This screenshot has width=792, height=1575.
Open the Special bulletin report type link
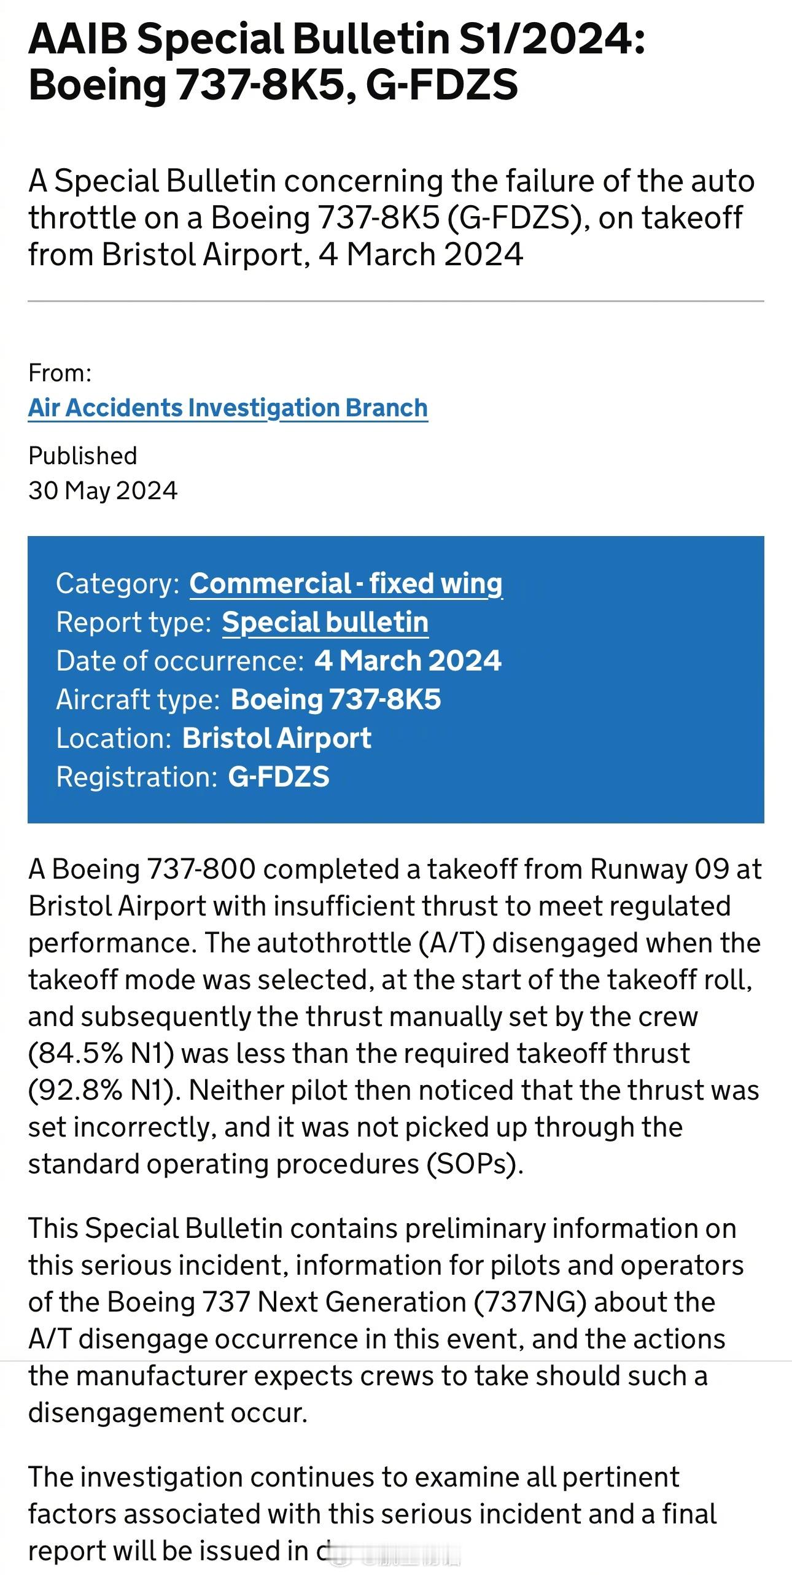[325, 623]
